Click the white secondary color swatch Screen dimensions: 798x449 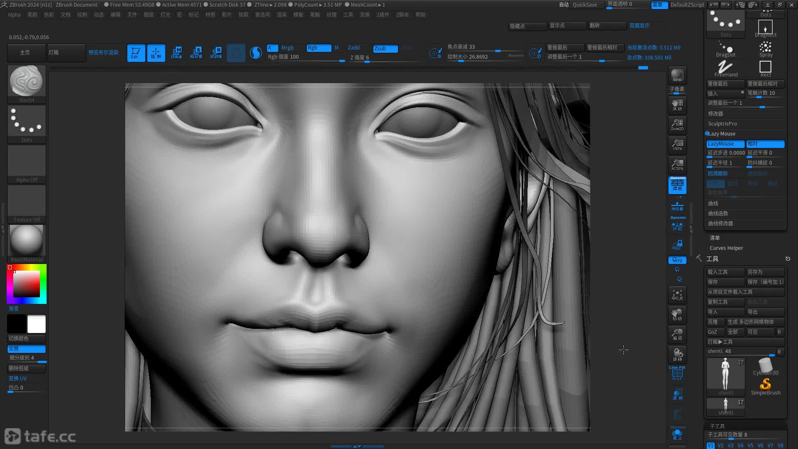pyautogui.click(x=37, y=324)
